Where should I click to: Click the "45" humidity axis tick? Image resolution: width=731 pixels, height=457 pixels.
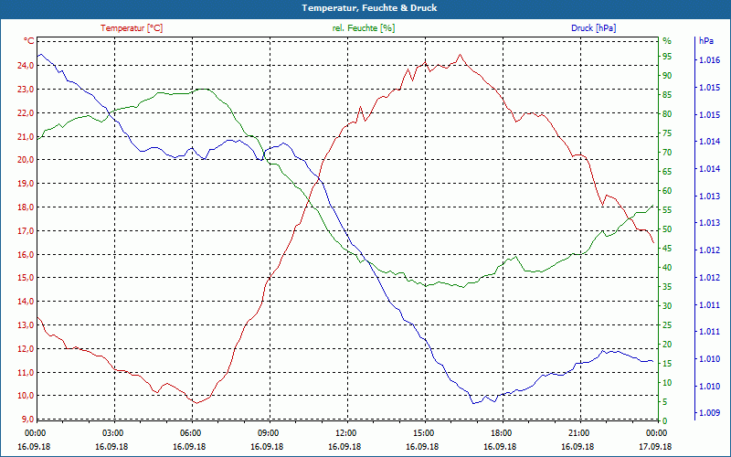click(667, 249)
